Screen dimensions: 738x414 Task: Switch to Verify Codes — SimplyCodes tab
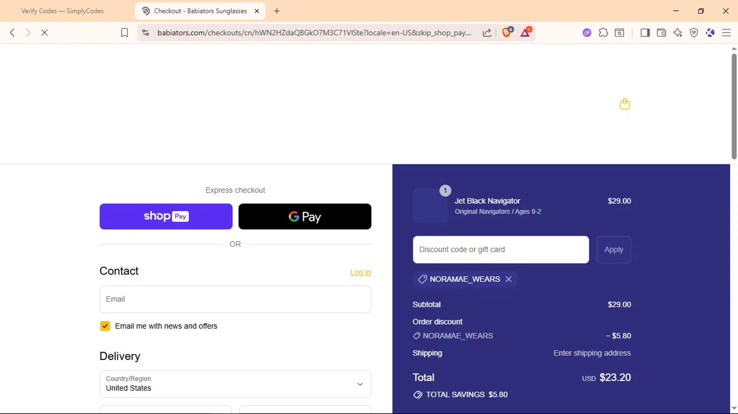tap(62, 11)
